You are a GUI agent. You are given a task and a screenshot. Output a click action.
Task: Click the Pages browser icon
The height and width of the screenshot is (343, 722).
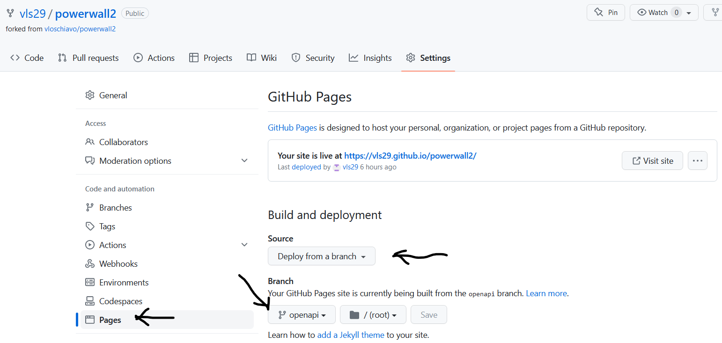click(90, 320)
